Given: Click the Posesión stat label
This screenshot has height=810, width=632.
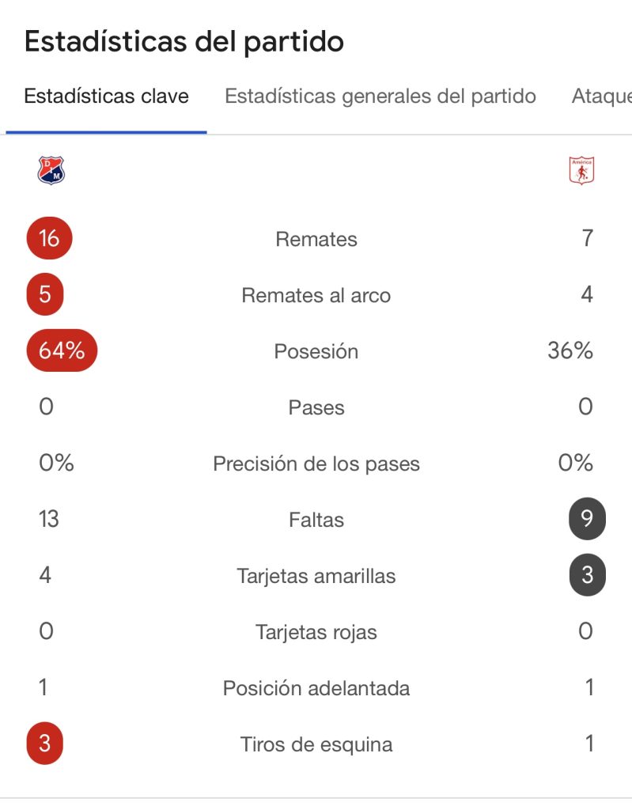Looking at the screenshot, I should click(316, 351).
